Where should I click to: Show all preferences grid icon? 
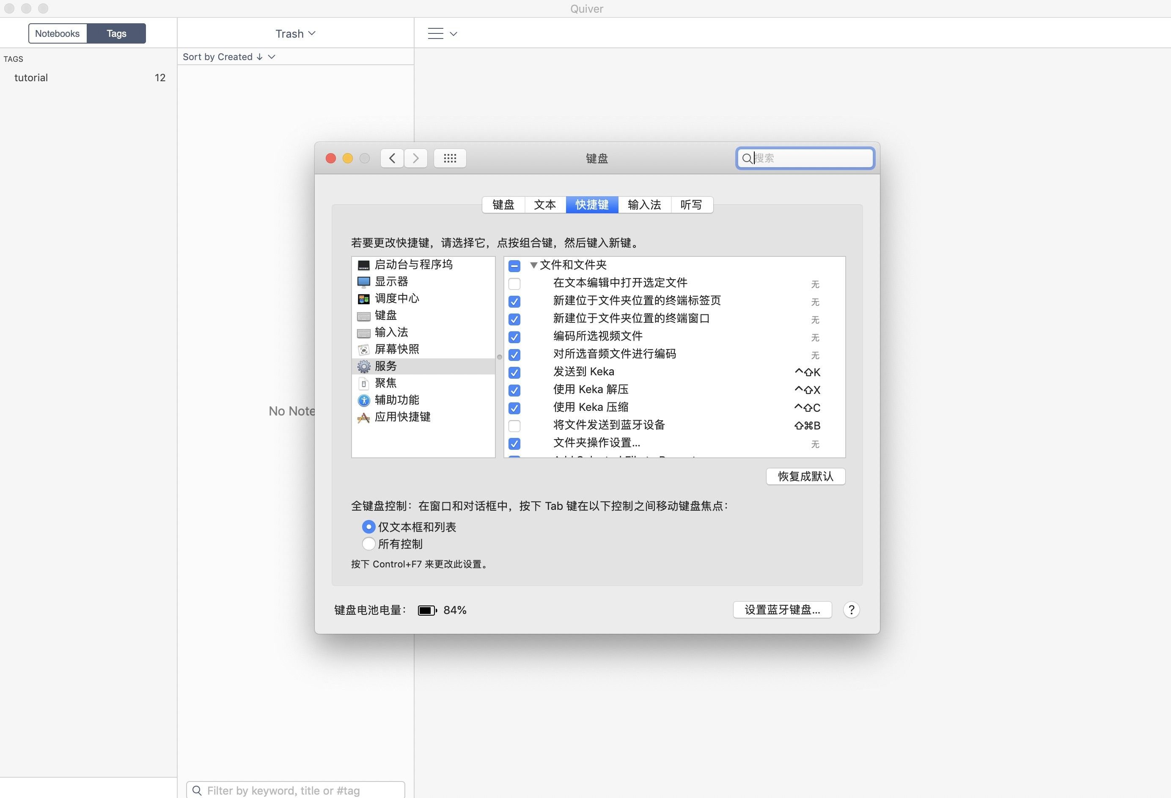tap(450, 158)
